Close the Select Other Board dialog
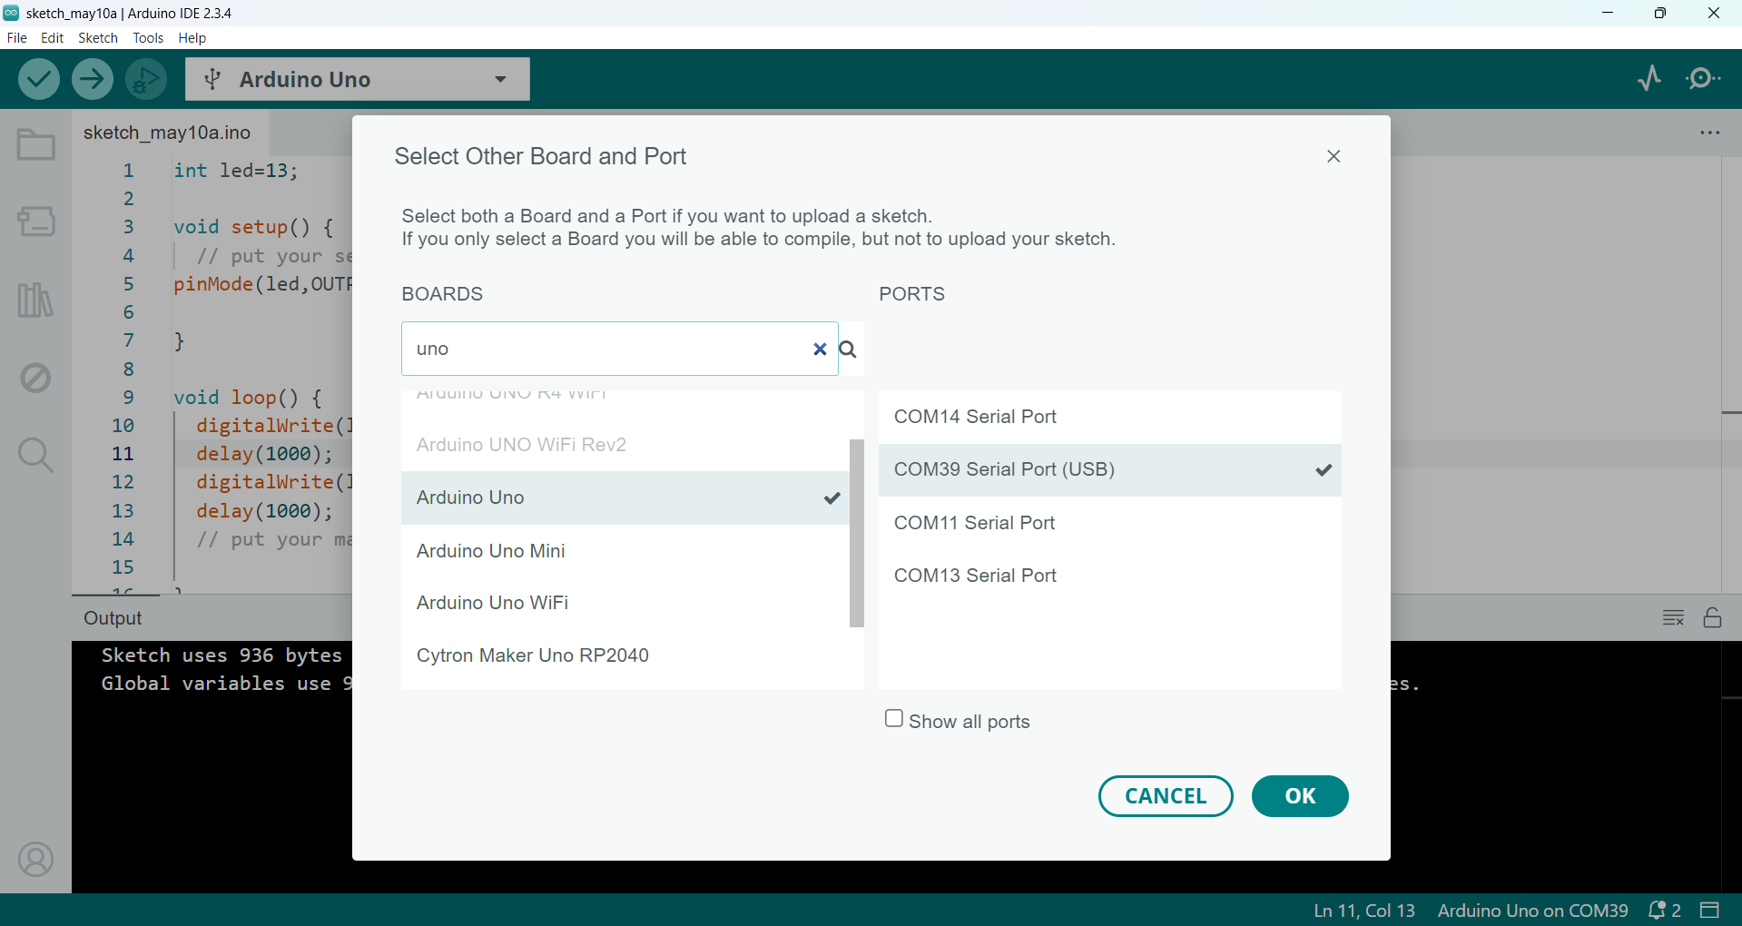 click(1334, 156)
